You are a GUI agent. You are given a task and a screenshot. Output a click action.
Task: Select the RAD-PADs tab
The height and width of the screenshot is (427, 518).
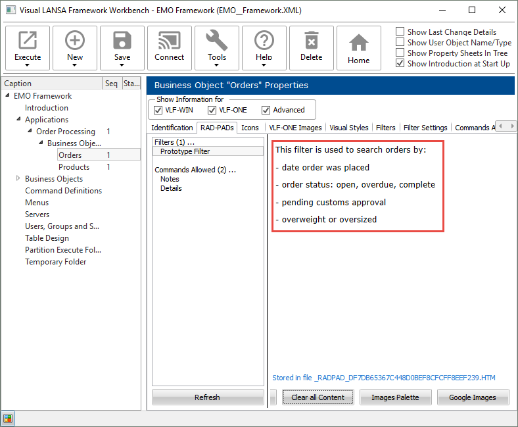(217, 128)
